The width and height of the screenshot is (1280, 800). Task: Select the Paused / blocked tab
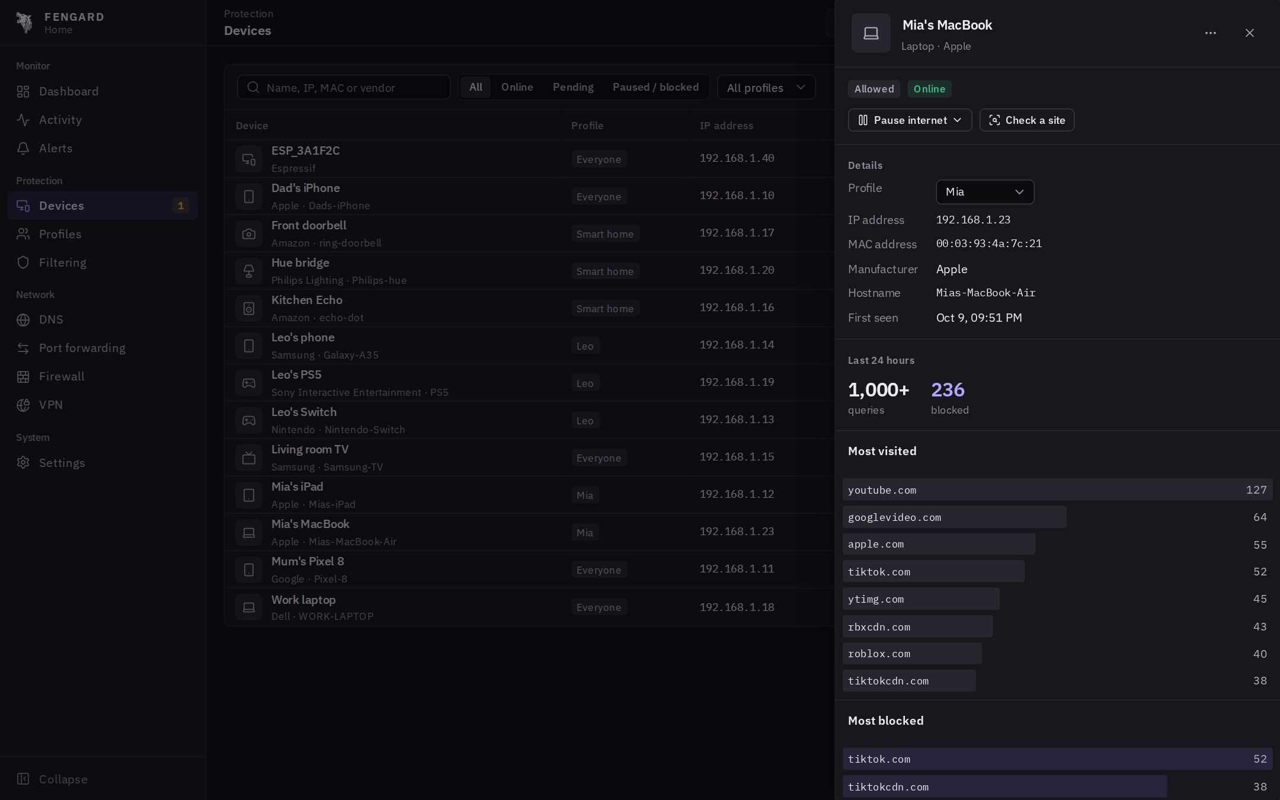655,87
